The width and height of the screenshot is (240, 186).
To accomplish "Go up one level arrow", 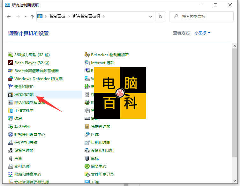I will 32,16.
